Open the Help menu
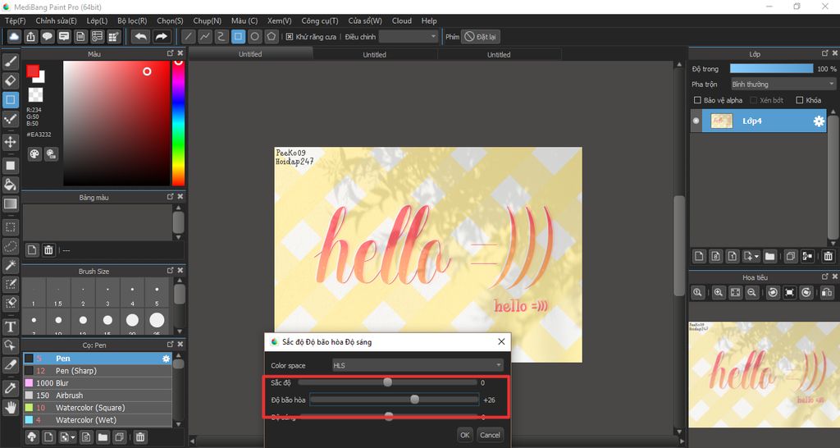The image size is (840, 448). pos(429,21)
